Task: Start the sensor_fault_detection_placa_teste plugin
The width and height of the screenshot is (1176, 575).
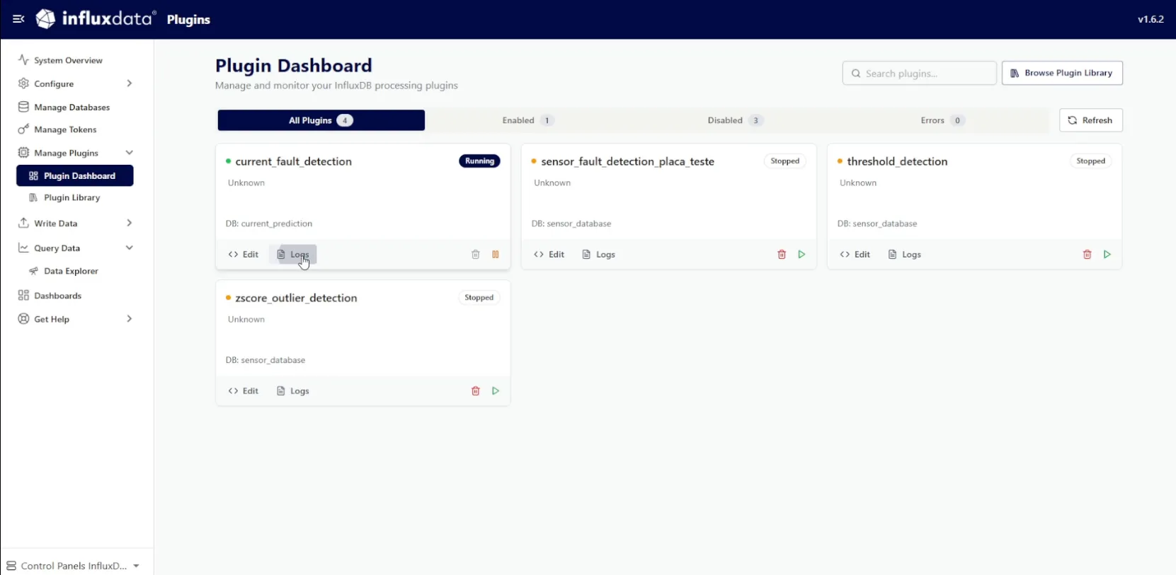Action: [x=801, y=255]
